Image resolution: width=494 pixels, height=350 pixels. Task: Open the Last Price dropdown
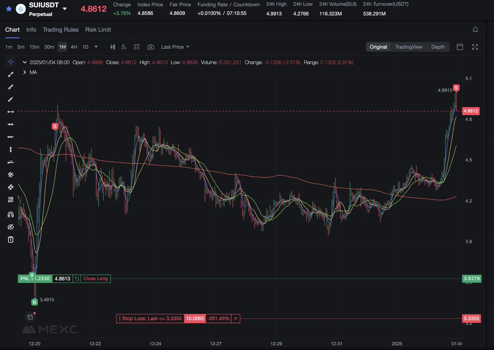[175, 47]
